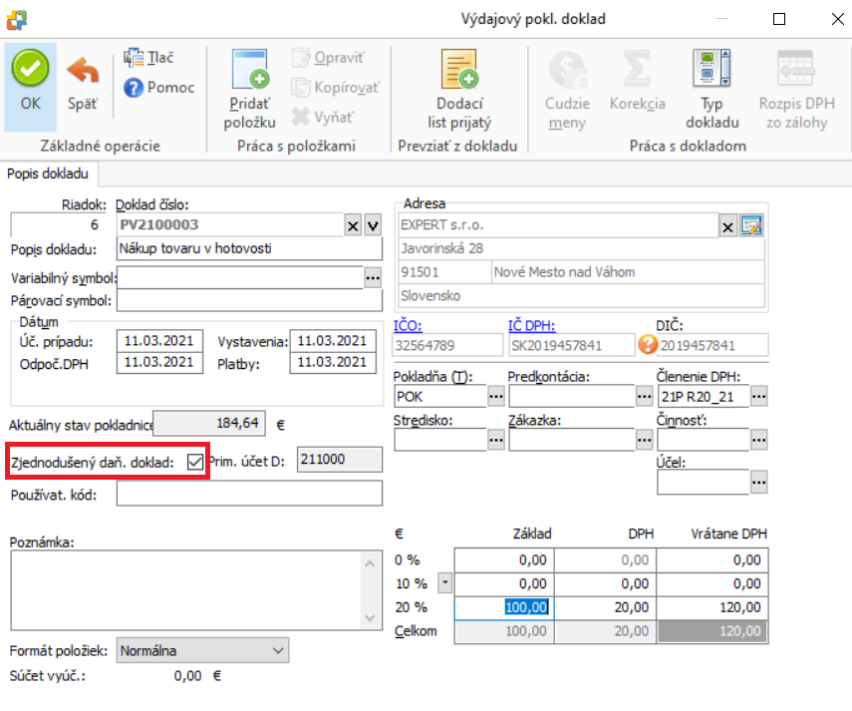Screen dimensions: 852x711
Task: Import from Dodací list prijatý
Action: [x=459, y=89]
